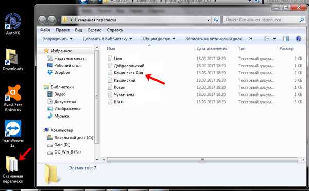Open the blue help question mark

pyautogui.click(x=298, y=39)
